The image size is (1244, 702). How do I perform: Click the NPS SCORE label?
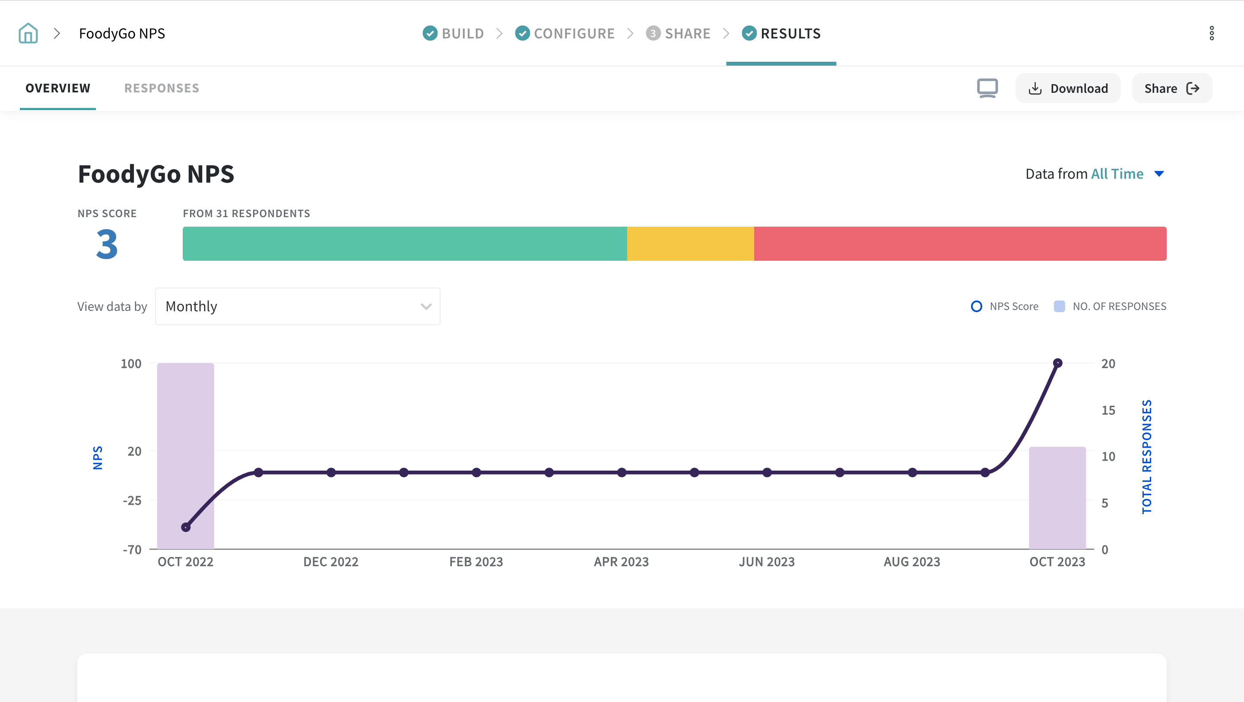107,214
